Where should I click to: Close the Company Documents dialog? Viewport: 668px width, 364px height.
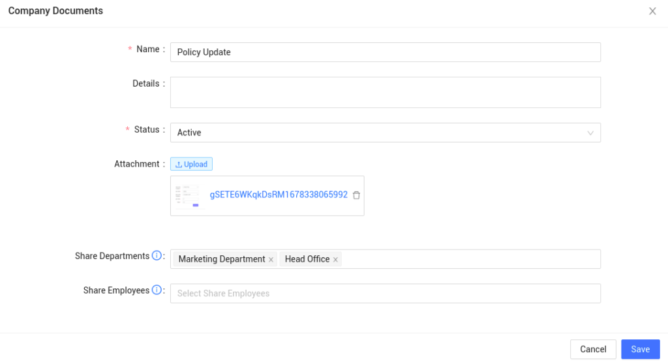point(652,11)
